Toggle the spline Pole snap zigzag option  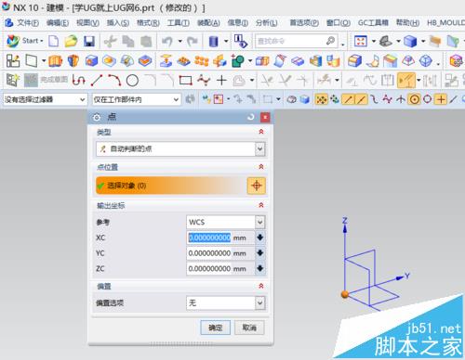click(387, 99)
